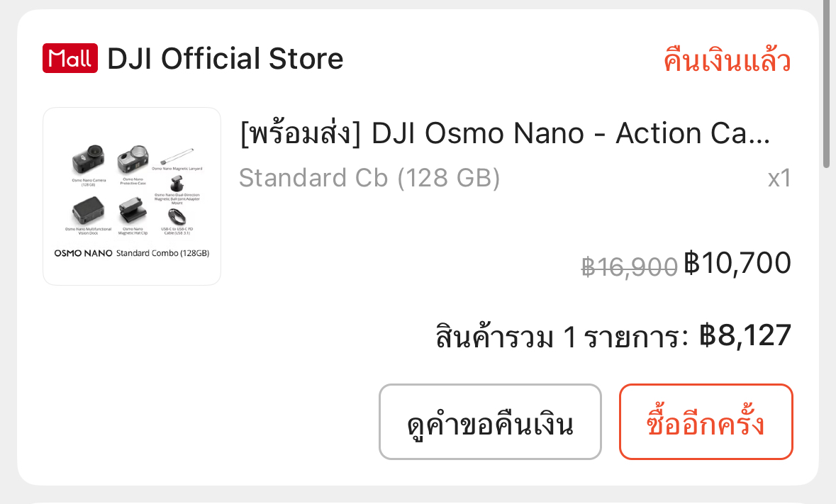The image size is (836, 504).
Task: Click the OSMO NANO Standard Combo caption
Action: pos(132,253)
